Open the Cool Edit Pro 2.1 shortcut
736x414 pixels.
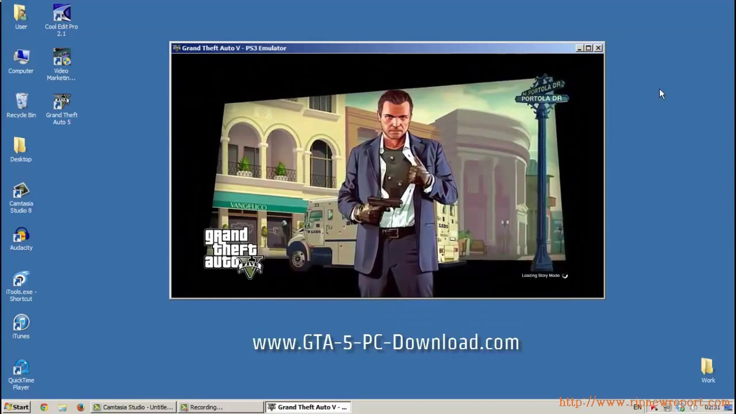point(61,13)
